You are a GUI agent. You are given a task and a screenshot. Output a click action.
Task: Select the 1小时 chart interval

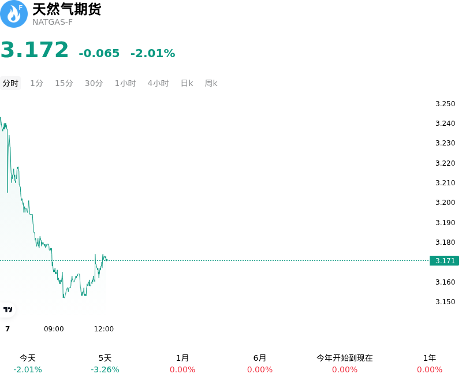tap(125, 83)
